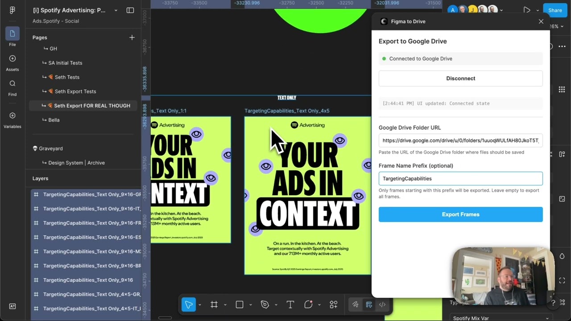Image resolution: width=571 pixels, height=321 pixels.
Task: Select layer TargetingCapabilities_Text Only_4×5-GR
Action: [86, 294]
